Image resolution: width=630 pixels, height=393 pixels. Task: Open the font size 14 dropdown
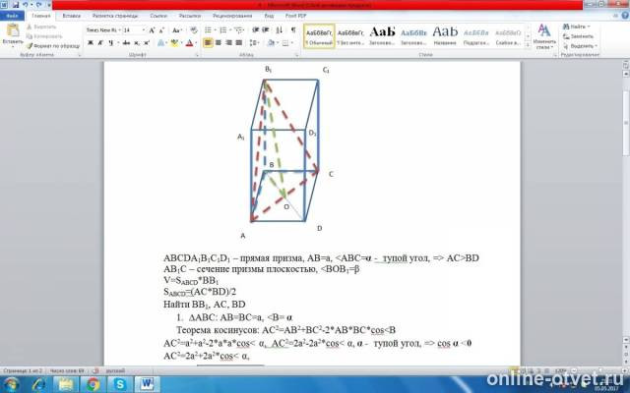click(144, 30)
